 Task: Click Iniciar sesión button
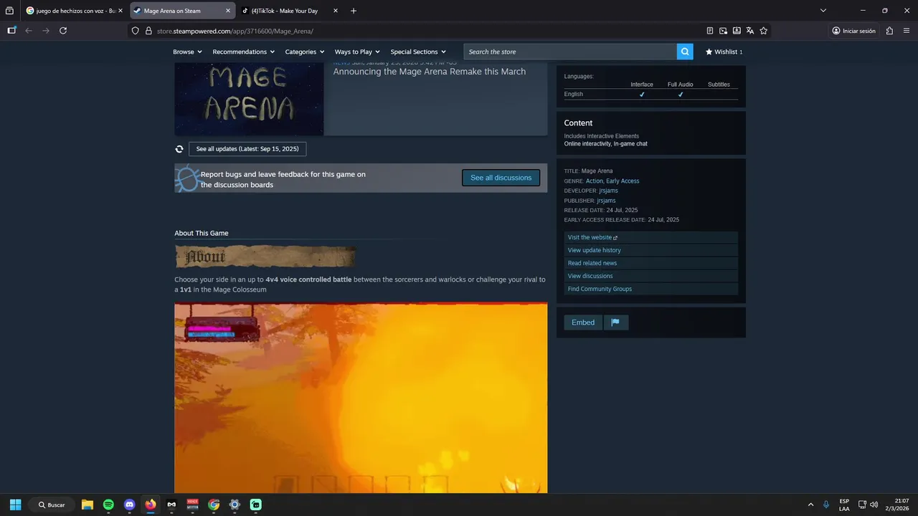(x=854, y=31)
